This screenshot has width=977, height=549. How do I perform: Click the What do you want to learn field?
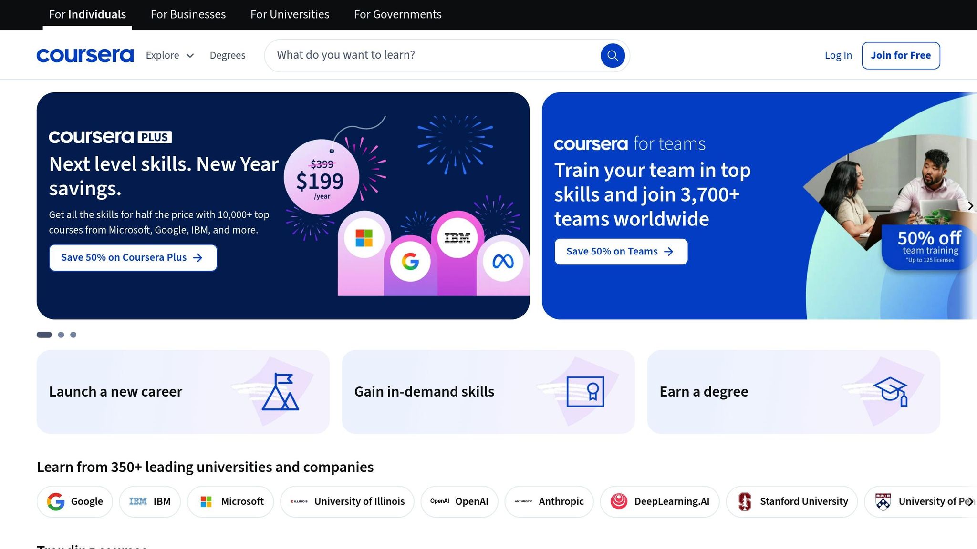pos(429,55)
